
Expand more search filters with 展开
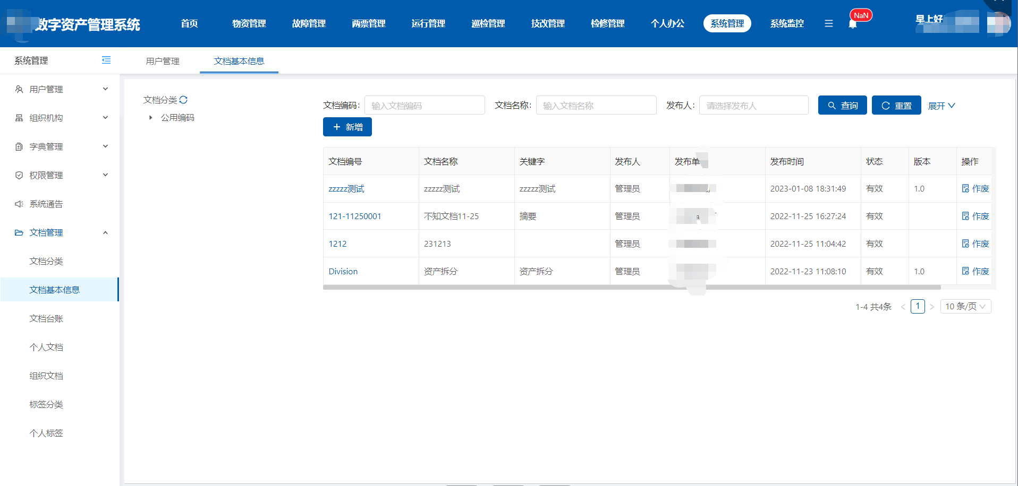(x=941, y=106)
